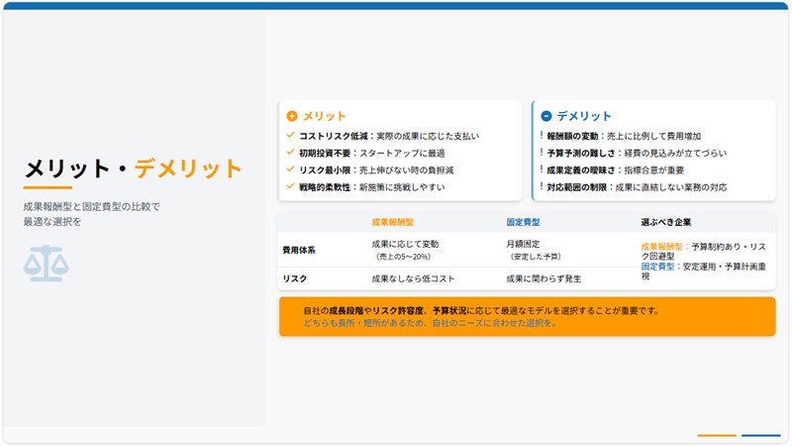Click the cell 成果なしなら低コスト
792x446 pixels.
413,279
